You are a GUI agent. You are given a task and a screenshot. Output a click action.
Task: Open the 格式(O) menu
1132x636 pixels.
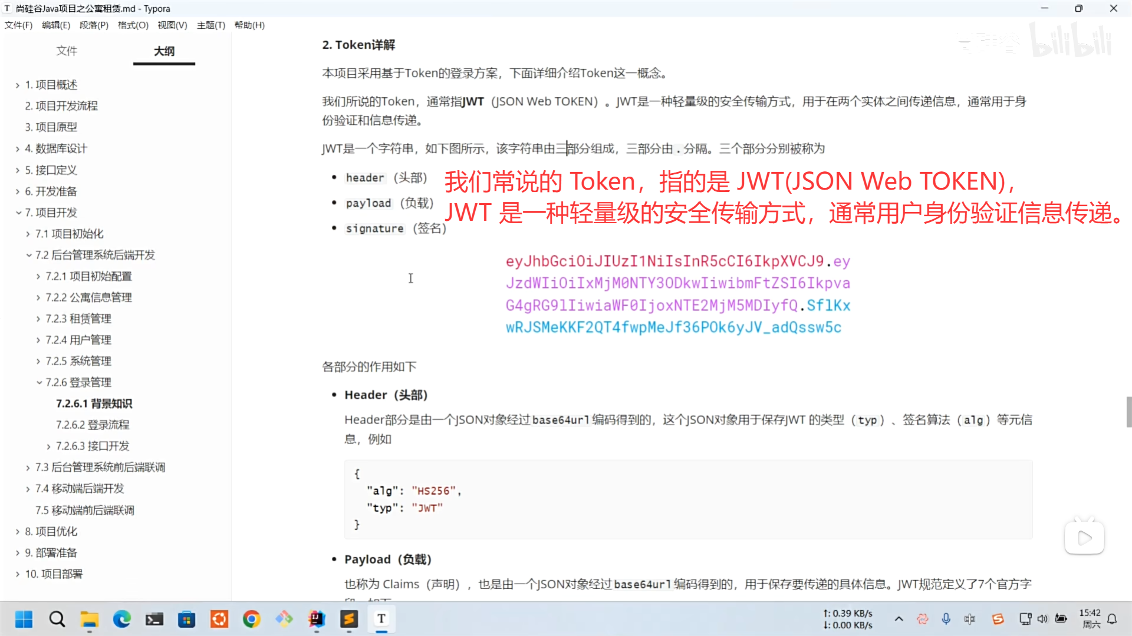[x=133, y=25]
